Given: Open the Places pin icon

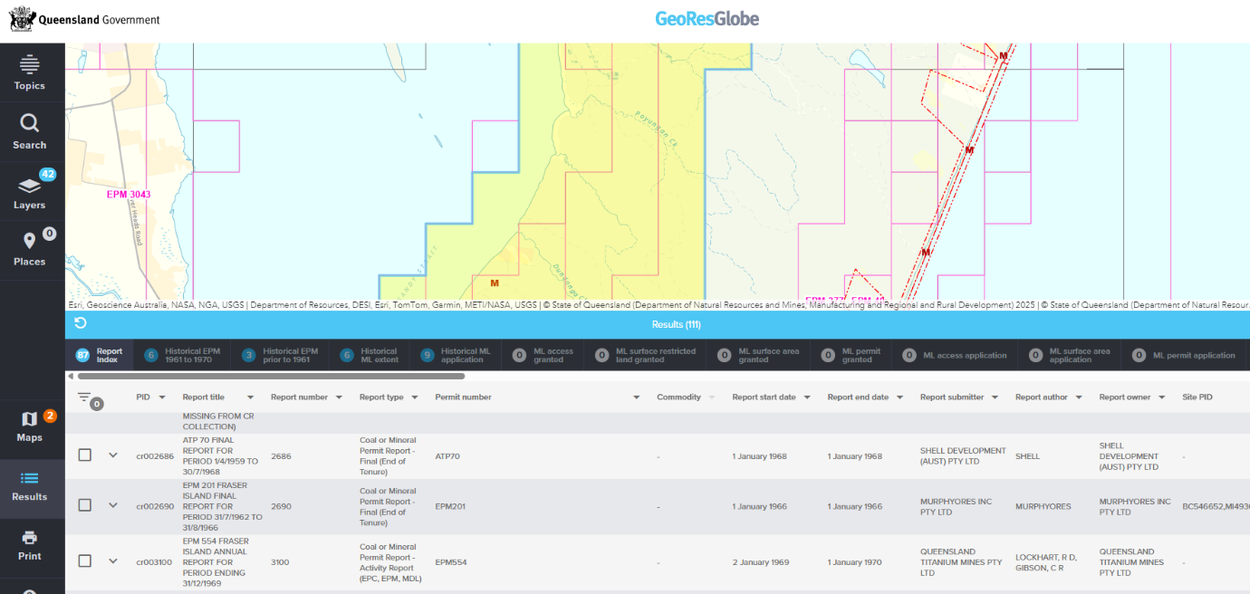Looking at the screenshot, I should point(30,241).
